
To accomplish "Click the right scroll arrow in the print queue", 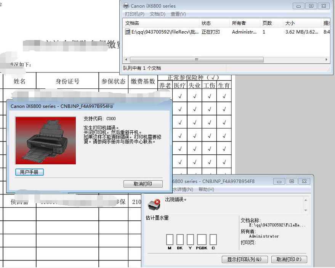I will (327, 59).
